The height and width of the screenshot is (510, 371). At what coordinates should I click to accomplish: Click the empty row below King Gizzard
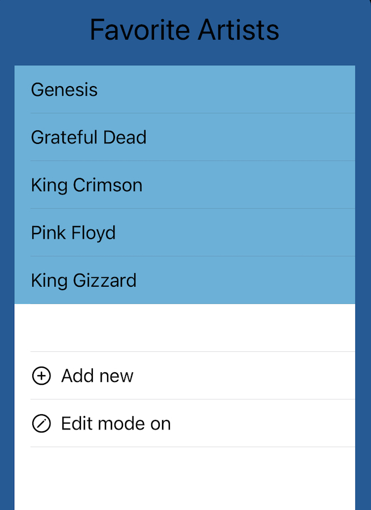tap(185, 328)
